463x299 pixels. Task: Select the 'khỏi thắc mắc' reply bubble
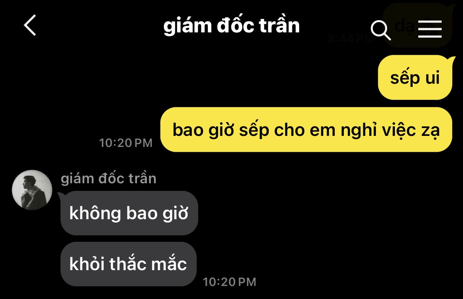coord(129,264)
